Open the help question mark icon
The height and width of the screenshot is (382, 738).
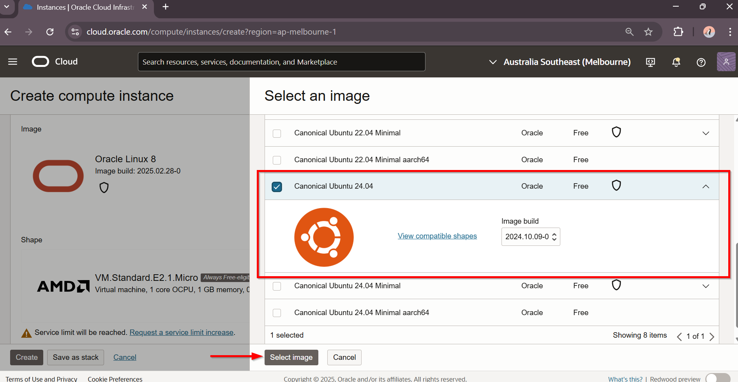pyautogui.click(x=701, y=62)
